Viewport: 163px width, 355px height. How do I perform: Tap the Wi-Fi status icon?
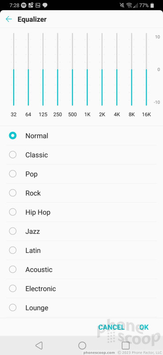coord(129,5)
